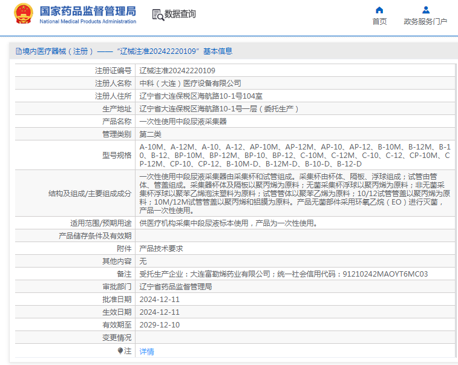Click the 生产地址 label

(x=117, y=109)
